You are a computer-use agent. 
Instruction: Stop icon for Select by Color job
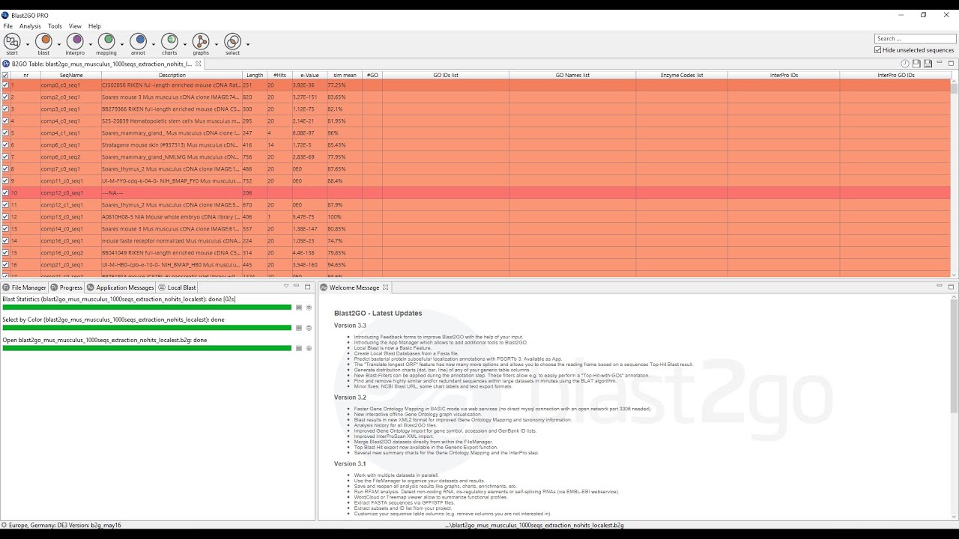click(x=299, y=328)
